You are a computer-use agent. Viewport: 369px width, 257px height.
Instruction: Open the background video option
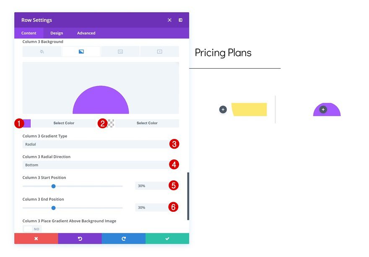coord(160,51)
